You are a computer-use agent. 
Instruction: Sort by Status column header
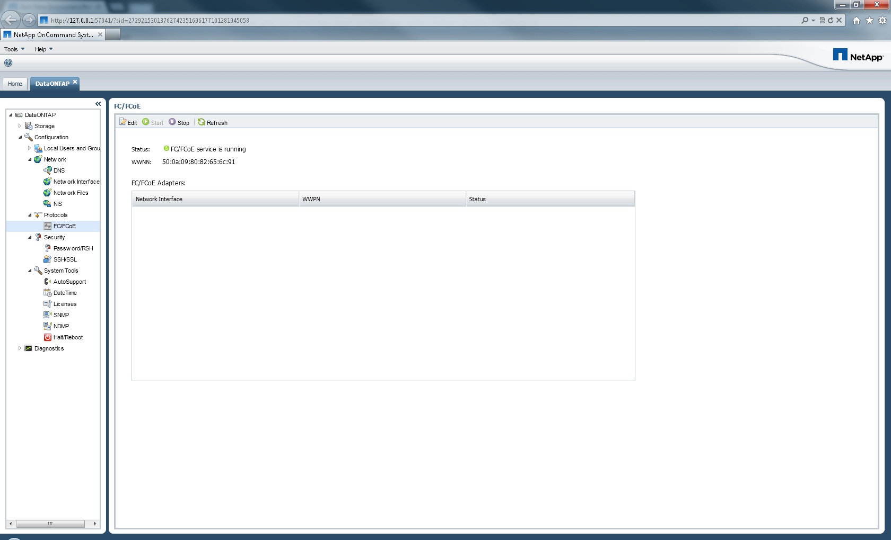[551, 199]
